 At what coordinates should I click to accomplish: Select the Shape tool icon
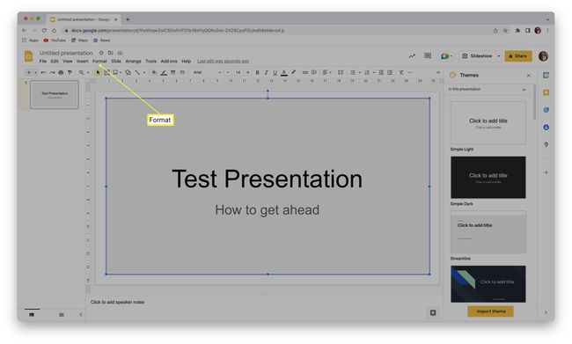pyautogui.click(x=128, y=73)
